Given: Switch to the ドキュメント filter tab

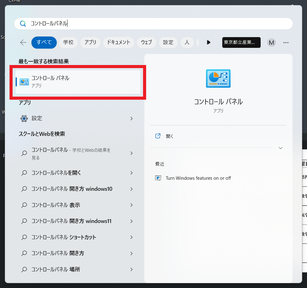Looking at the screenshot, I should point(119,43).
